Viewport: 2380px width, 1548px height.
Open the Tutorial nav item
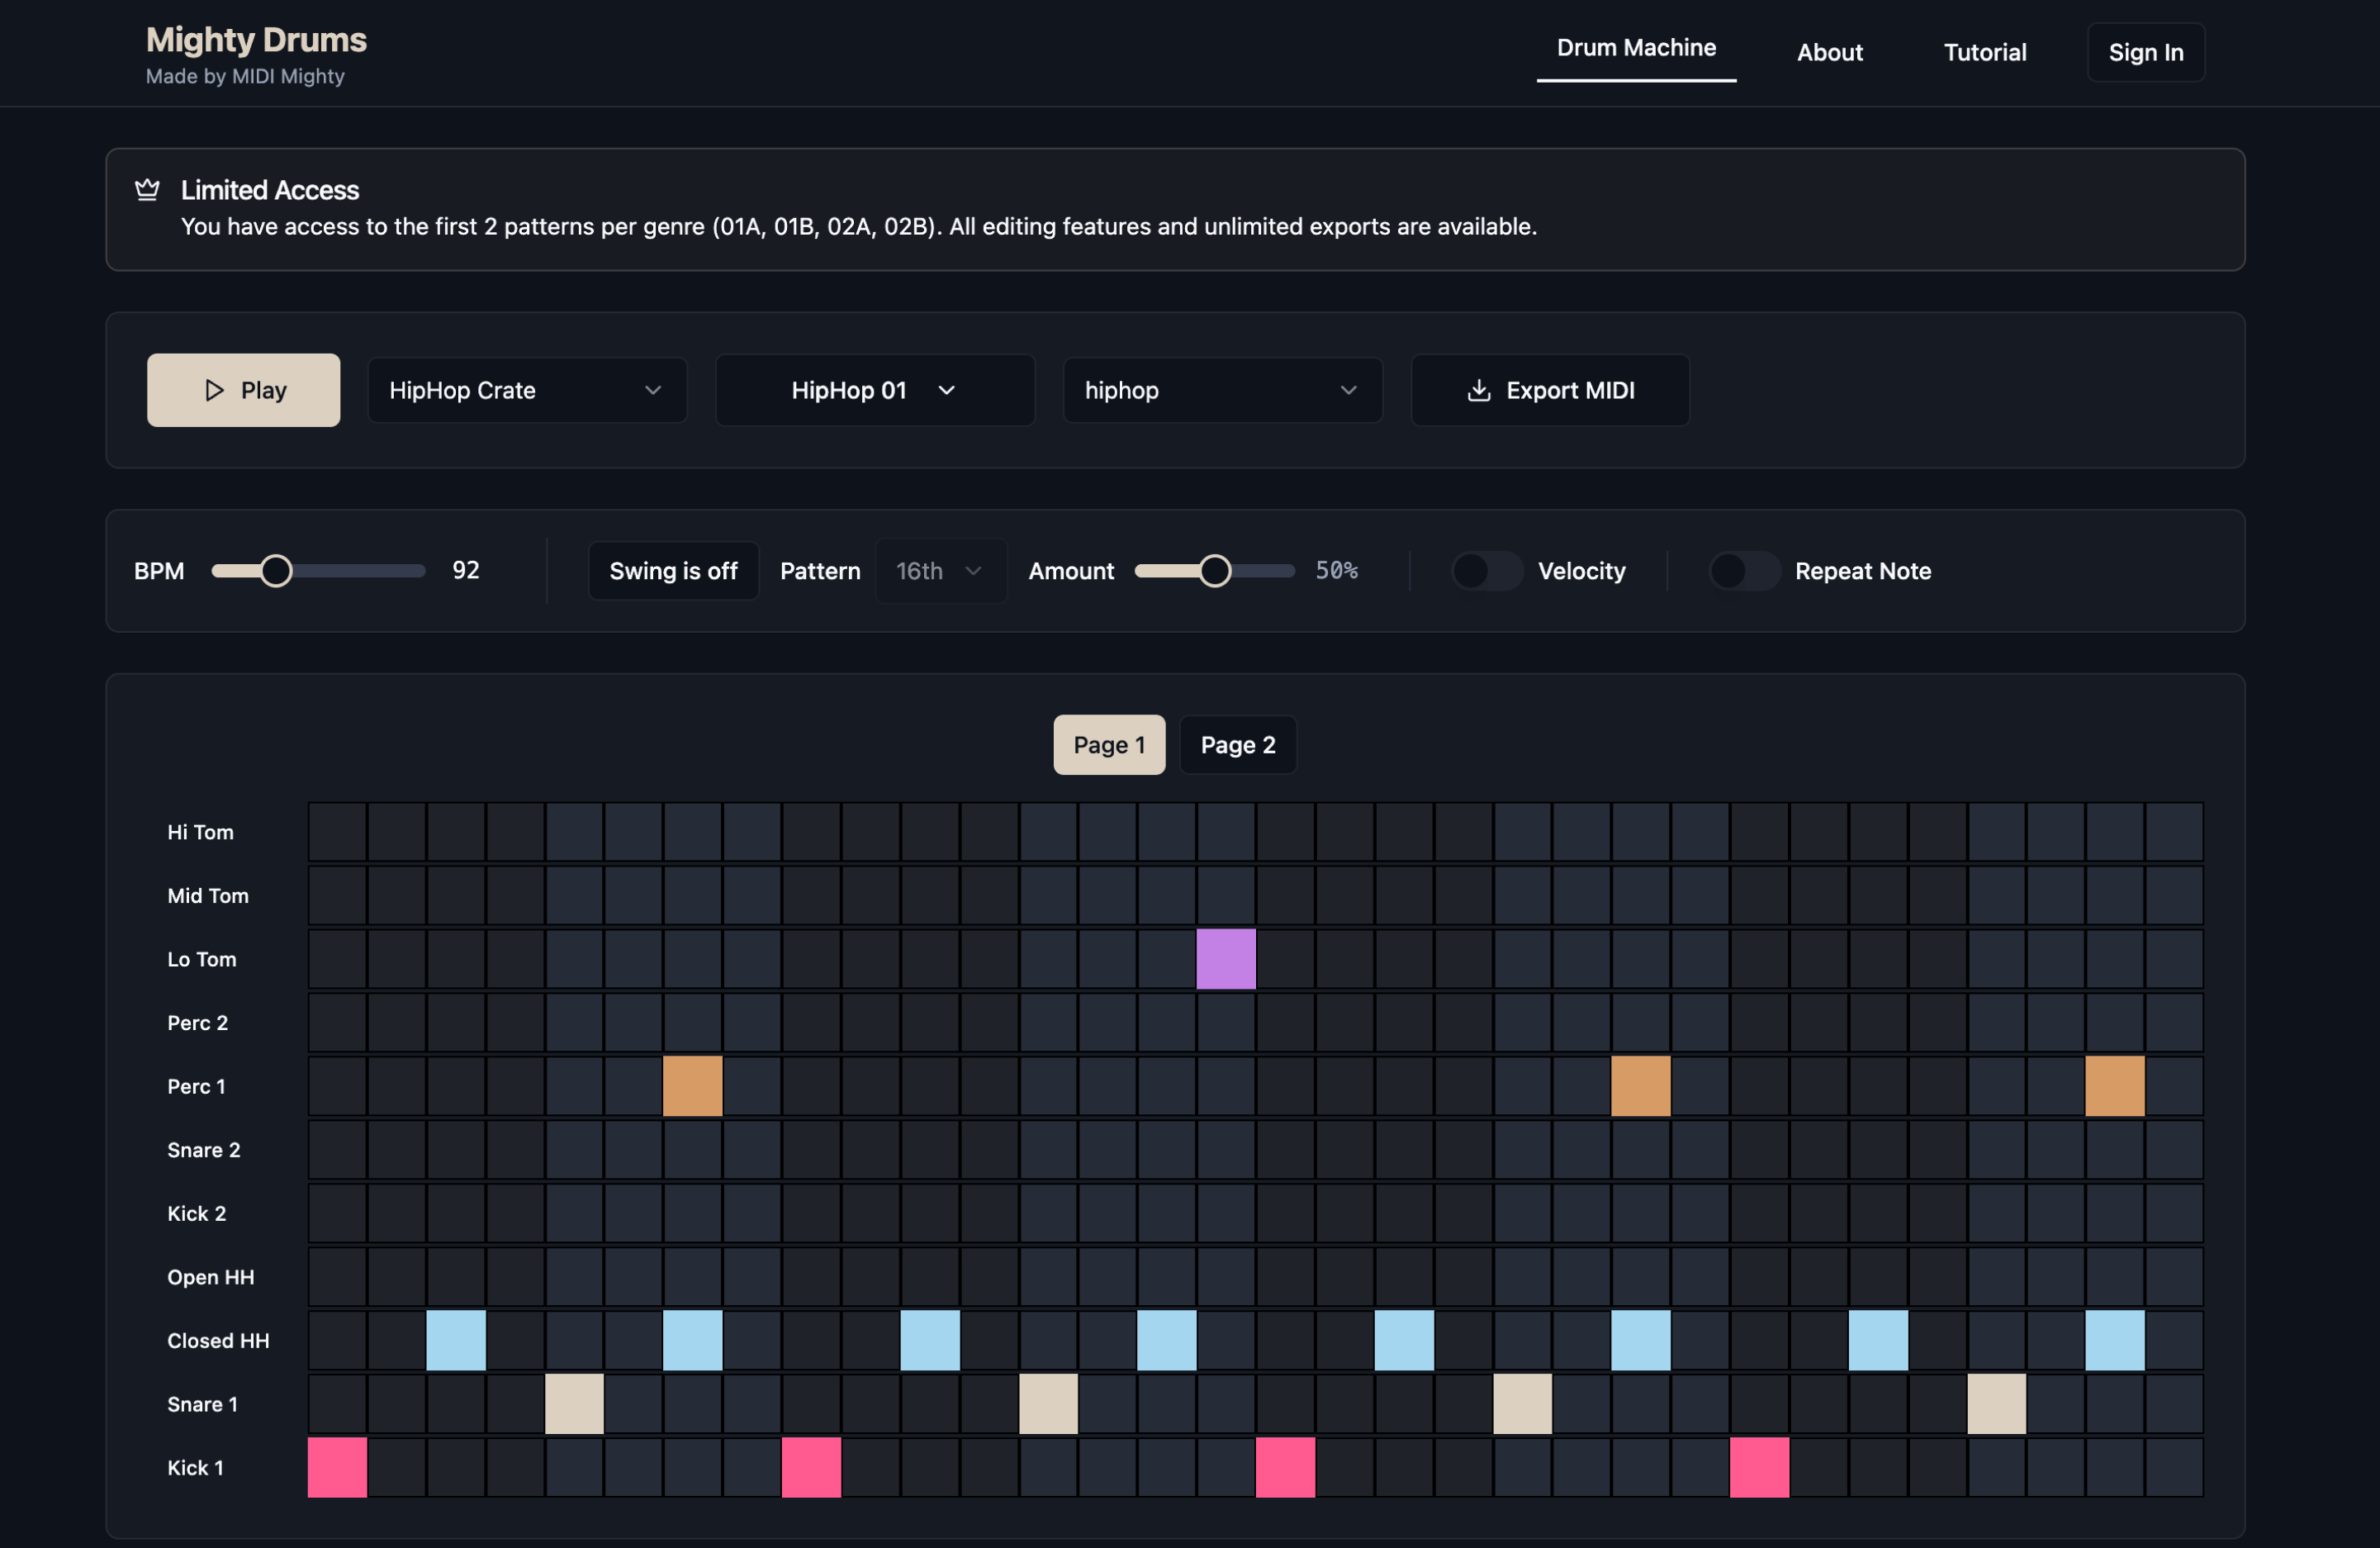coord(1984,52)
